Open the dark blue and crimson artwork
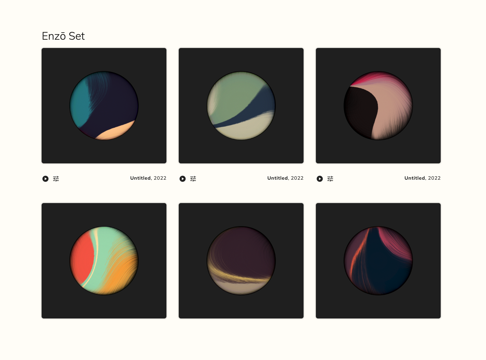This screenshot has height=360, width=486. coord(378,261)
